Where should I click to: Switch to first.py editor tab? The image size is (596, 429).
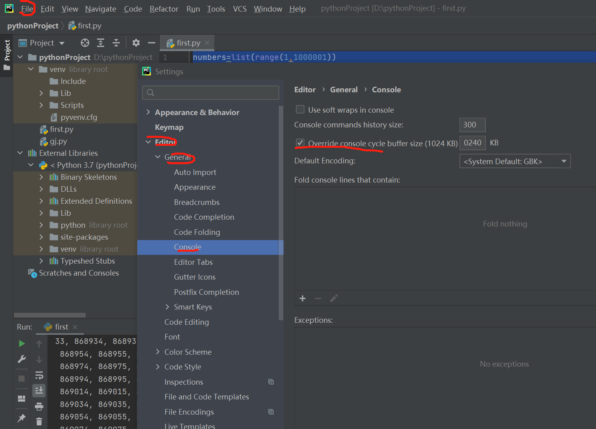click(188, 43)
